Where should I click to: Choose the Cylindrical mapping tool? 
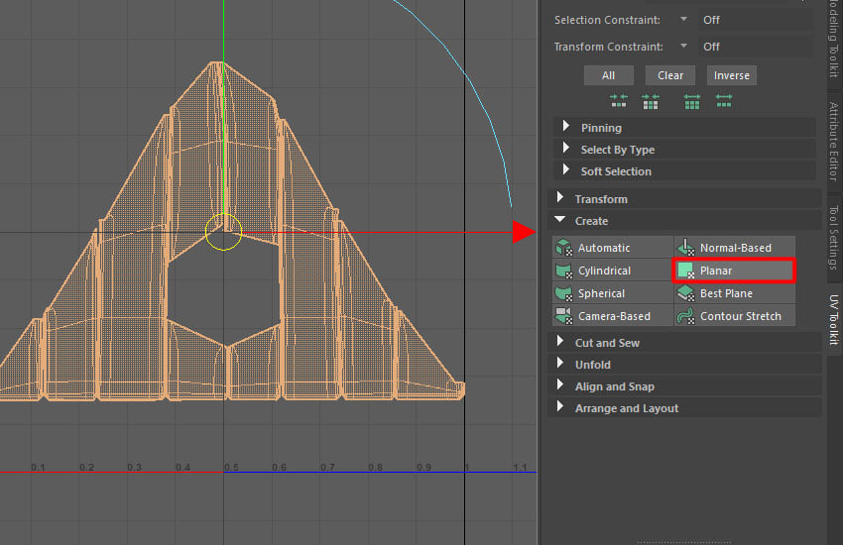point(564,271)
